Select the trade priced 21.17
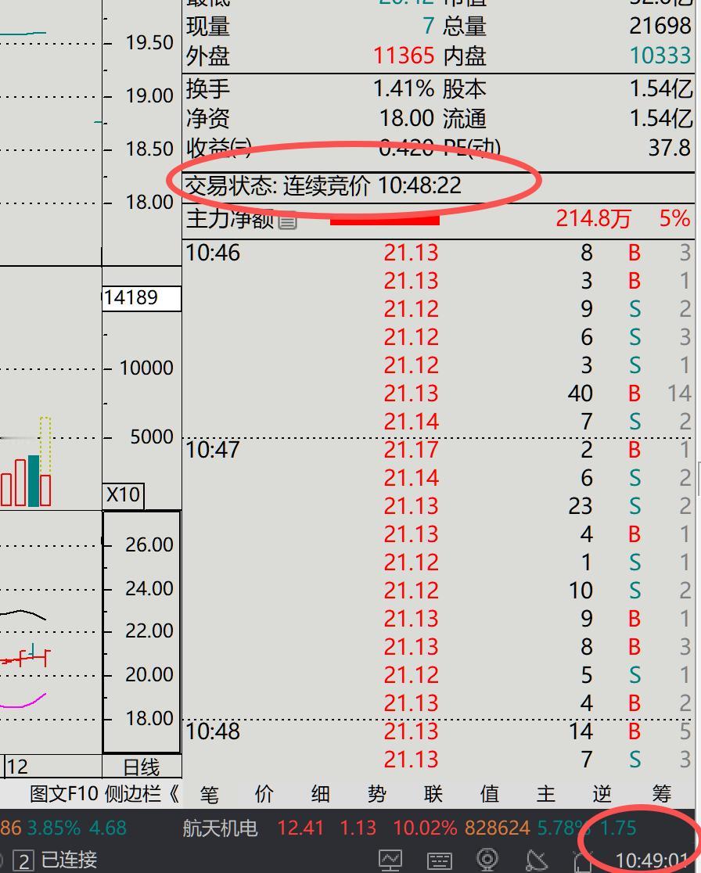 (438, 450)
